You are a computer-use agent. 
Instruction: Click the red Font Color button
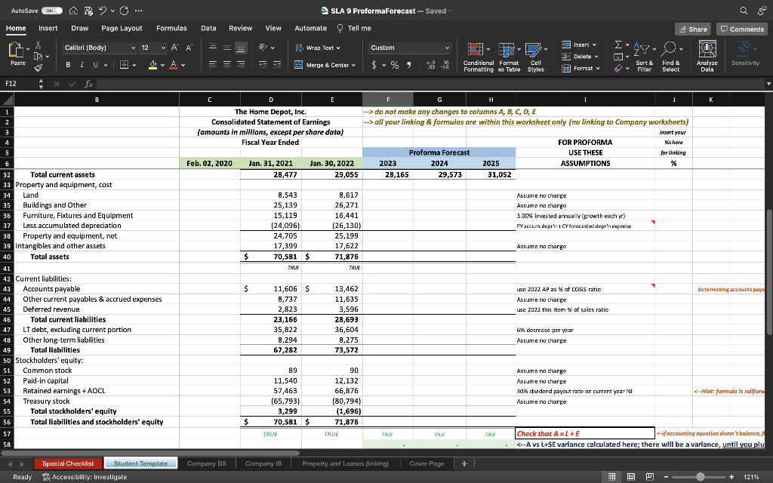point(173,65)
